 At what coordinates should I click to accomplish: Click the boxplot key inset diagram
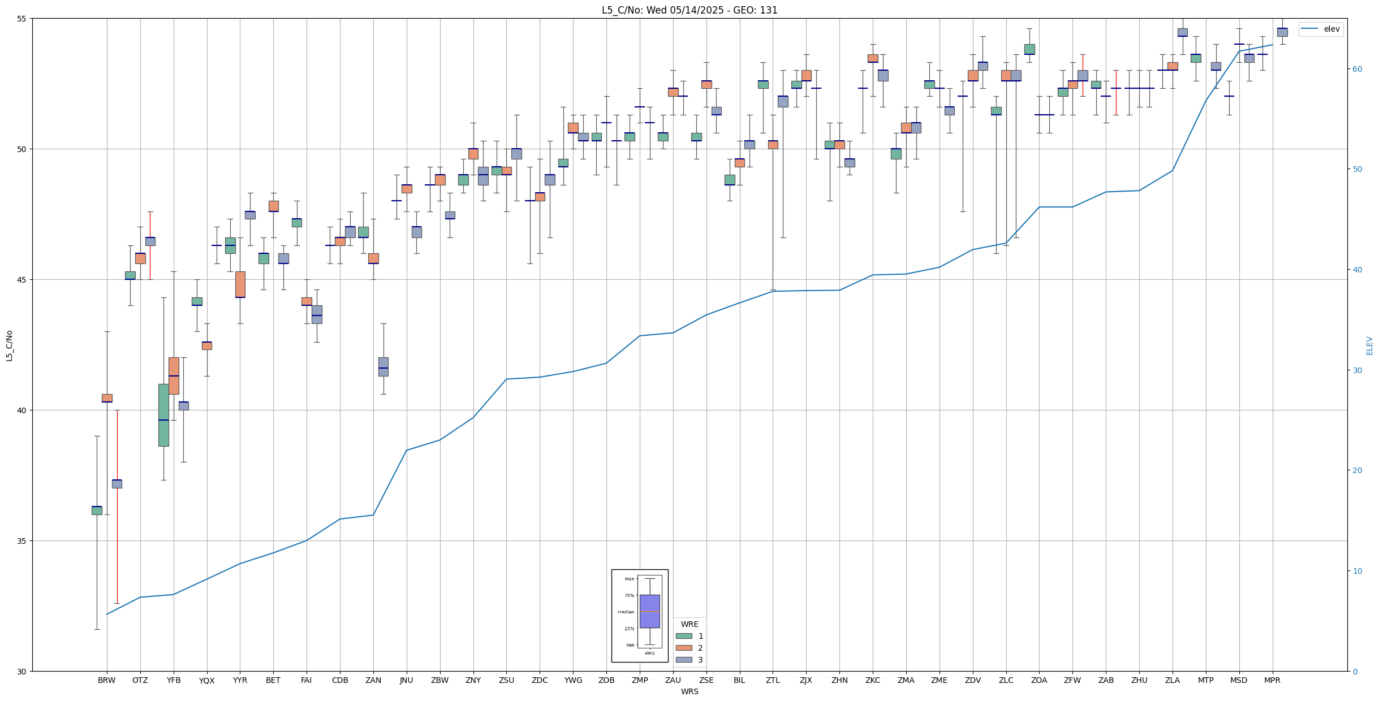click(x=639, y=616)
